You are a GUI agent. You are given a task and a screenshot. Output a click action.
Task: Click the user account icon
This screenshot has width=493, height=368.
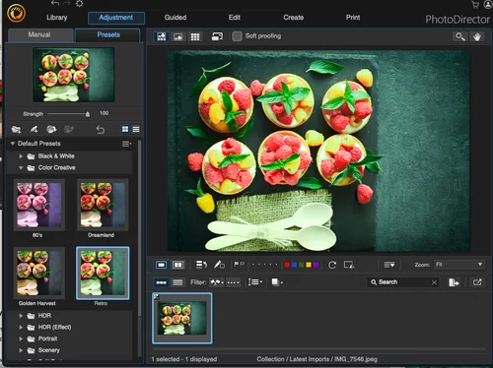pyautogui.click(x=488, y=4)
